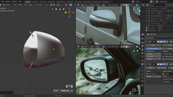Screen dimensions: 173x97
Task: Toggle perspective/orthographic view icon in viewport
Action: tap(52, 9)
